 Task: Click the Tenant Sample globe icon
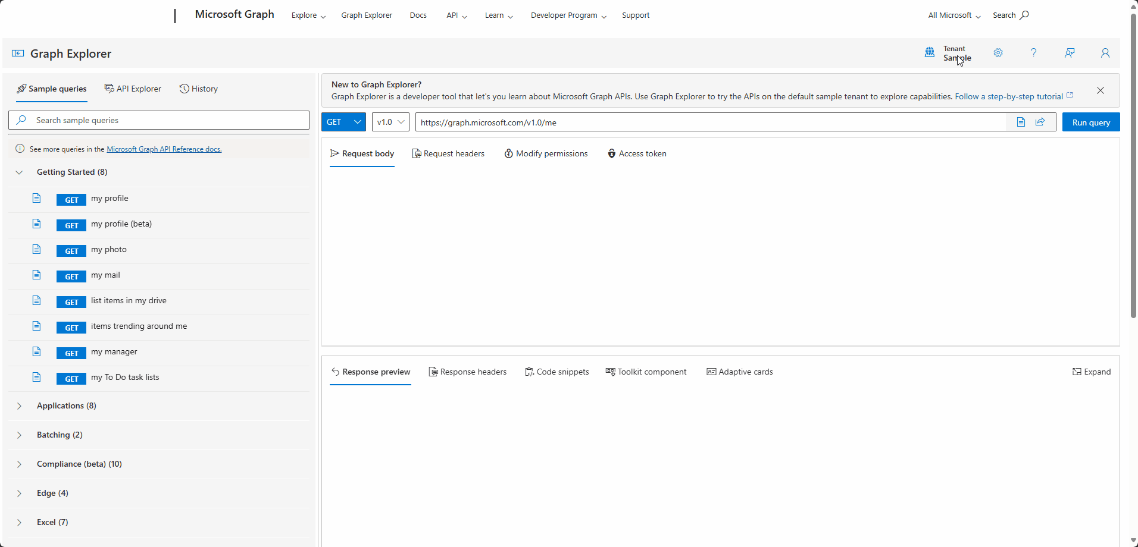930,52
